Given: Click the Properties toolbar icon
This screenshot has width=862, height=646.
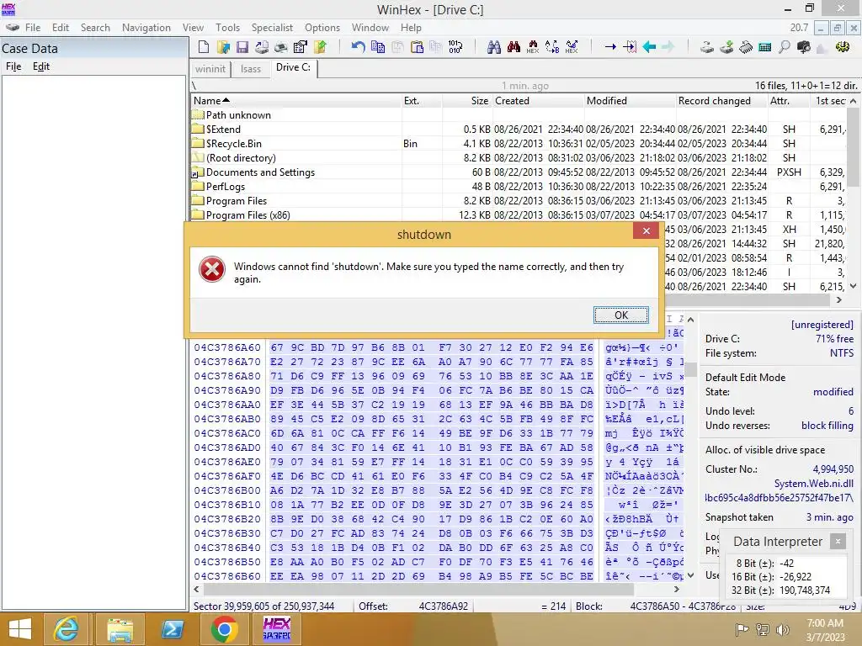Looking at the screenshot, I should [x=301, y=47].
